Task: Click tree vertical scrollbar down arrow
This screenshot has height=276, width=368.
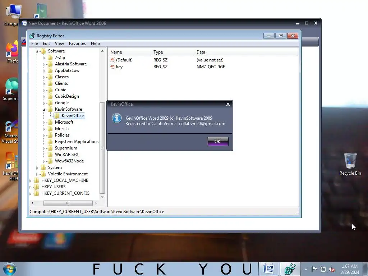Action: pos(102,197)
